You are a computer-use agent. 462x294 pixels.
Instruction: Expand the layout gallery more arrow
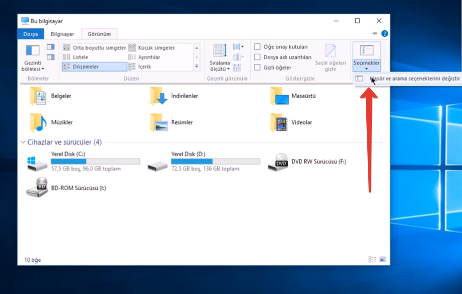(x=196, y=66)
